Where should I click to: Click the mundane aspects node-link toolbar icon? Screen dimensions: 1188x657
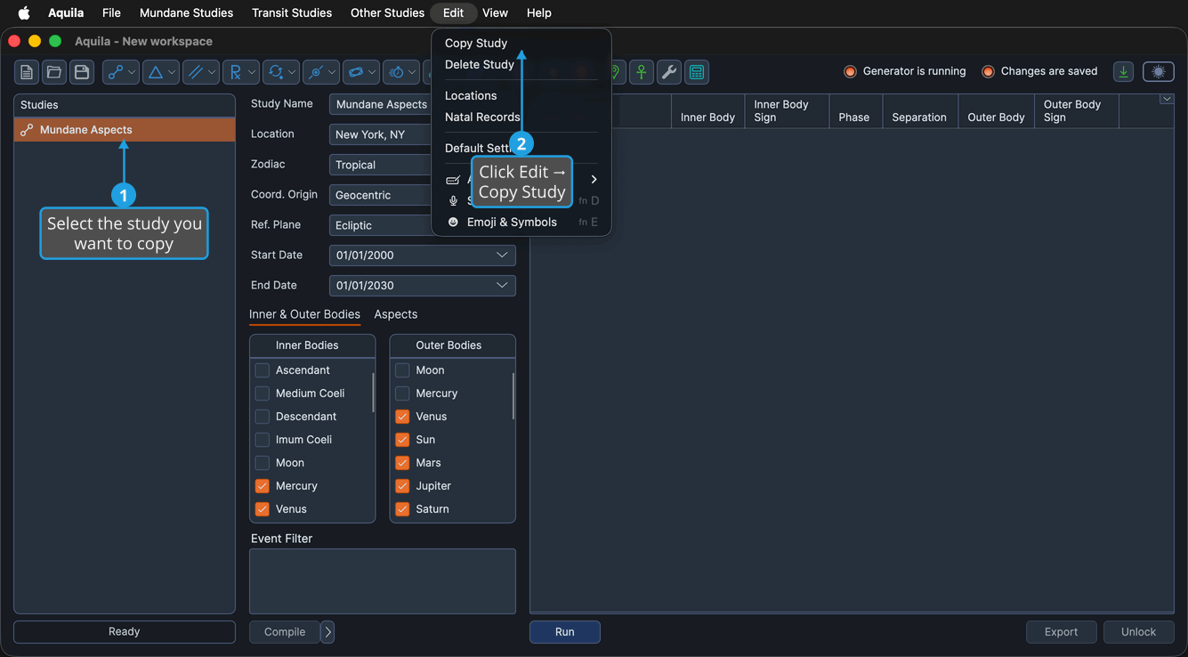115,72
